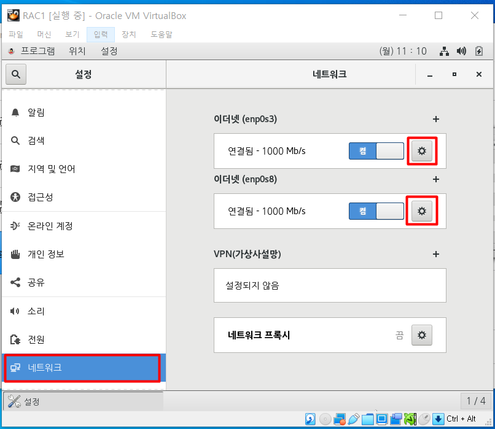
Task: Open the 위치 menu in GNOME top bar
Action: (x=77, y=51)
